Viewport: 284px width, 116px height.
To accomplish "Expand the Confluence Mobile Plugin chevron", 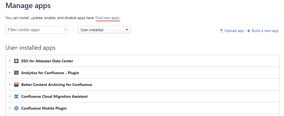I will (10, 108).
